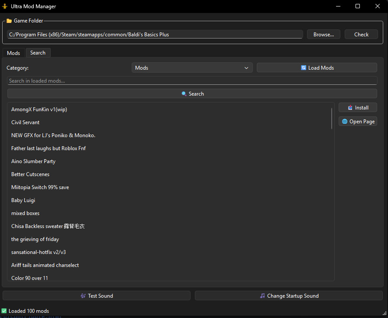The height and width of the screenshot is (318, 388).
Task: Switch to the Search tab
Action: coord(38,52)
